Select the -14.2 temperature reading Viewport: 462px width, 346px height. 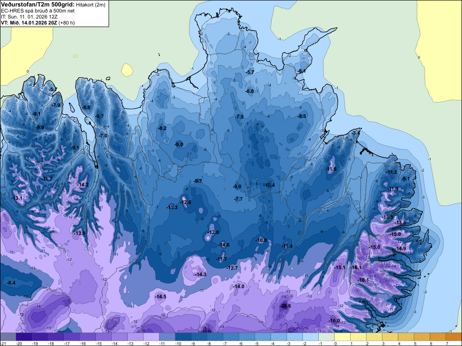pyautogui.click(x=83, y=185)
